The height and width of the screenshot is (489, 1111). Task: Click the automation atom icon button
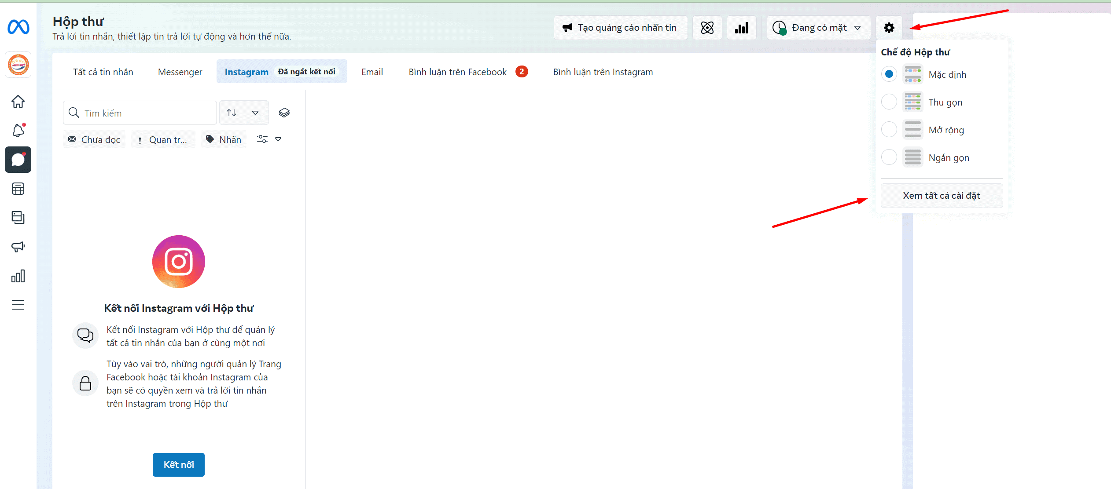pyautogui.click(x=707, y=28)
